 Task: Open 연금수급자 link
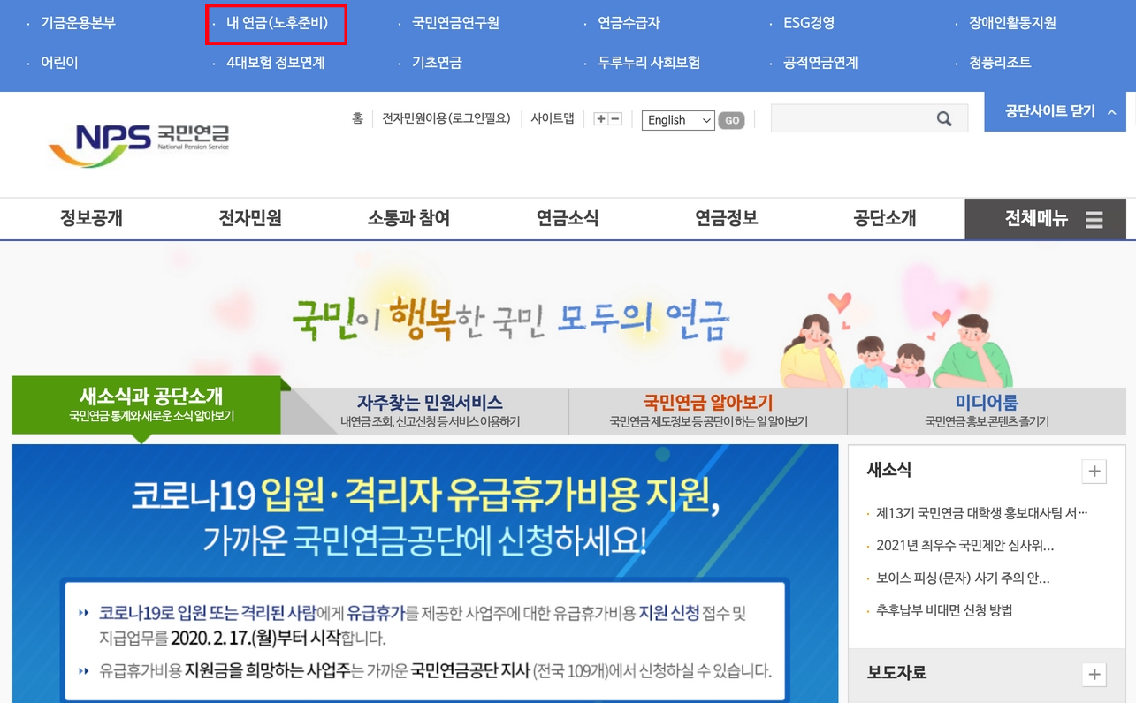click(x=629, y=23)
